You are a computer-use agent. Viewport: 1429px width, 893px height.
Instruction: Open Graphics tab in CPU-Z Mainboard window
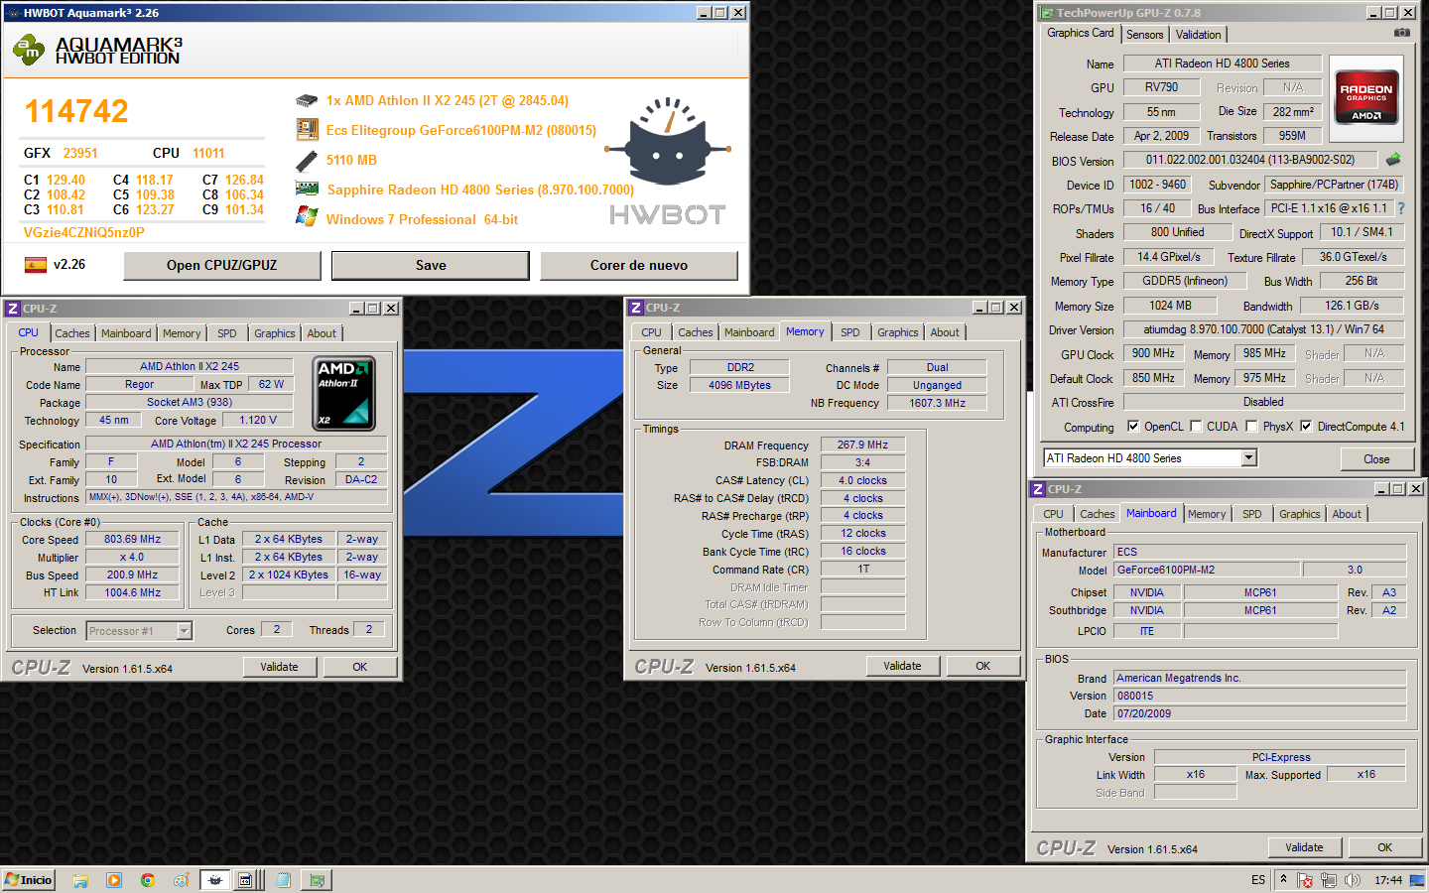coord(1299,514)
